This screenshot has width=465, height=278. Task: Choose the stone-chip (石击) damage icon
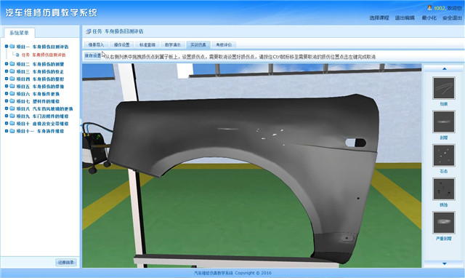(x=444, y=155)
